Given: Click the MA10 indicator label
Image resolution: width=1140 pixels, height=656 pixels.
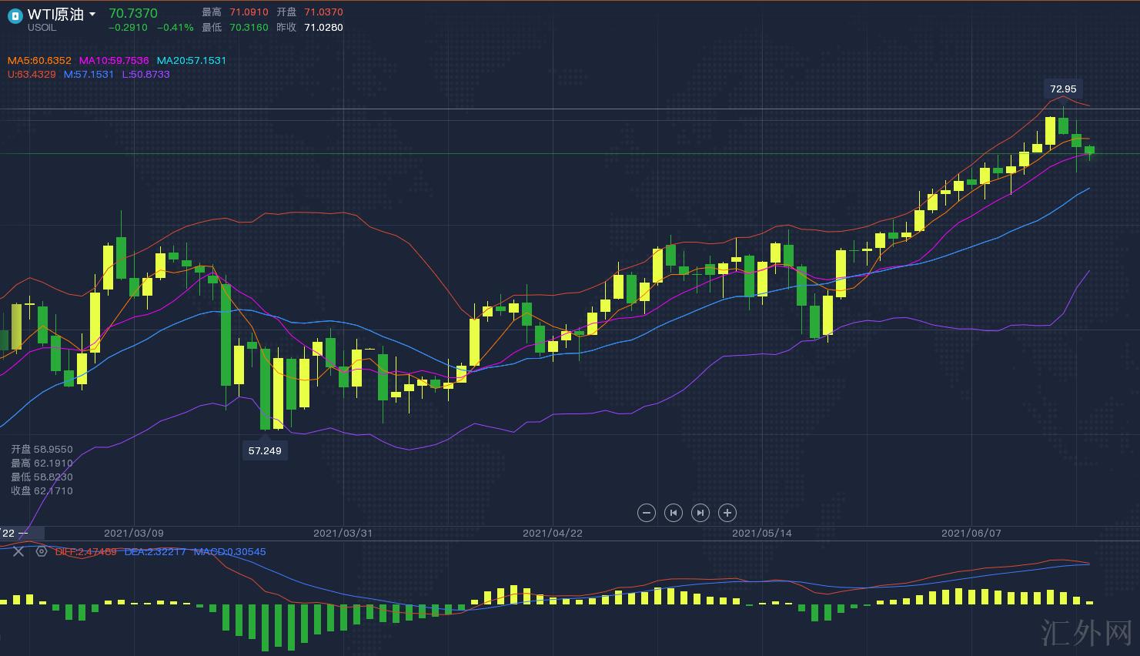Looking at the screenshot, I should (x=114, y=60).
